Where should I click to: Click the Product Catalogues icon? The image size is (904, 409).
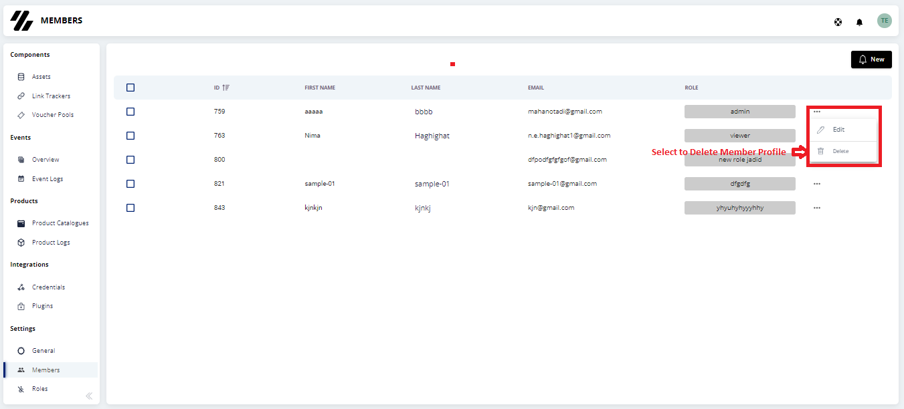21,223
